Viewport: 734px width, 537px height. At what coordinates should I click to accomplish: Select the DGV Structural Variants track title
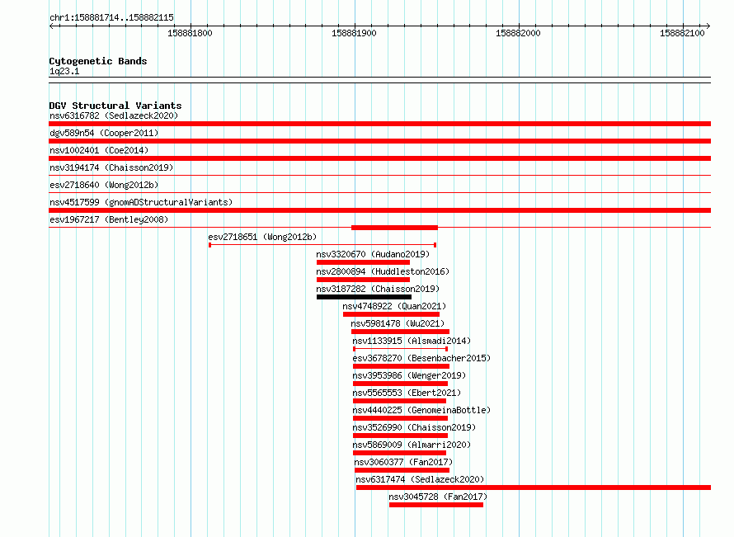[115, 106]
